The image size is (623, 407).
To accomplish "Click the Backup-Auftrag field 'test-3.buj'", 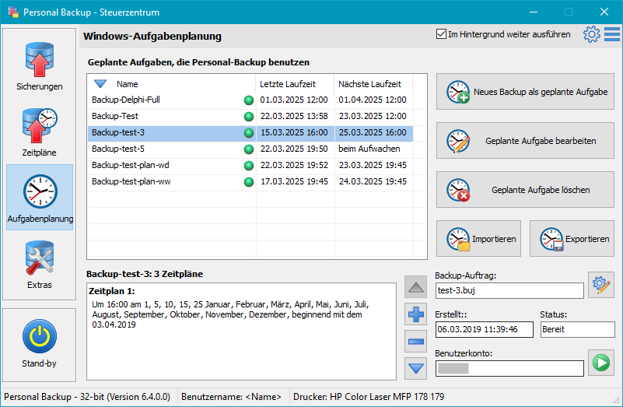I will click(x=509, y=290).
